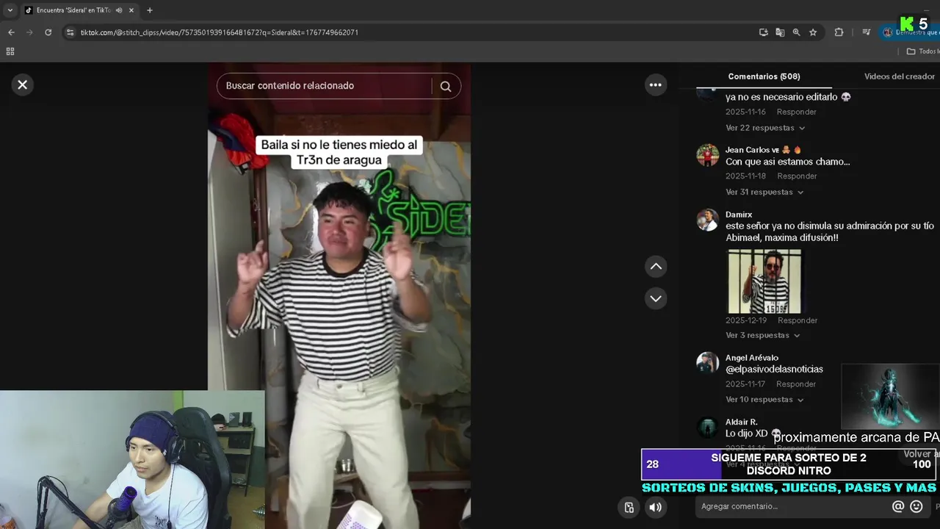Open the mini-player icon beside volume
940x529 pixels.
tap(629, 507)
